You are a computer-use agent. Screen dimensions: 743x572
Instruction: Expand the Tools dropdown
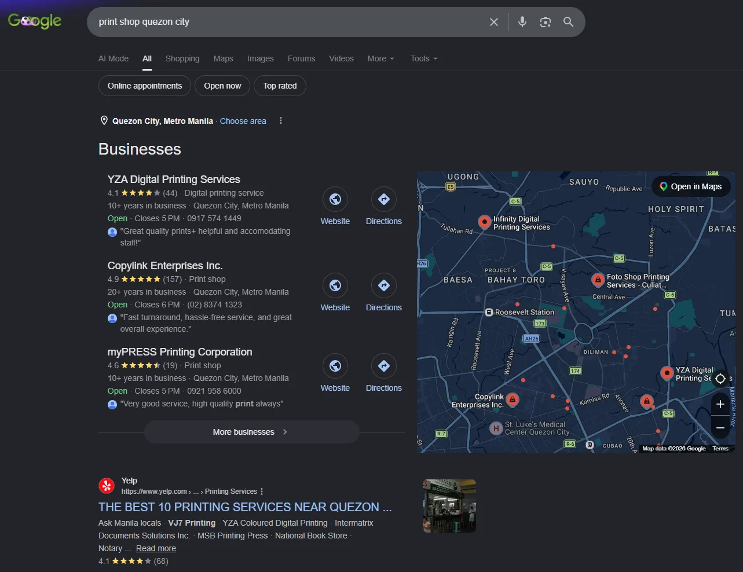click(x=424, y=58)
